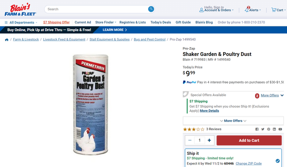
Task: Pin the product on Pinterest
Action: (x=269, y=129)
